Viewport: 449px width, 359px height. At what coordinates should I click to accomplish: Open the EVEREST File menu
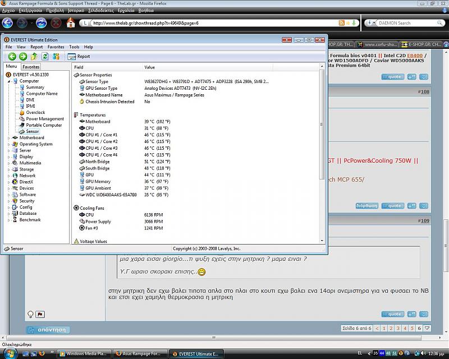(8, 47)
